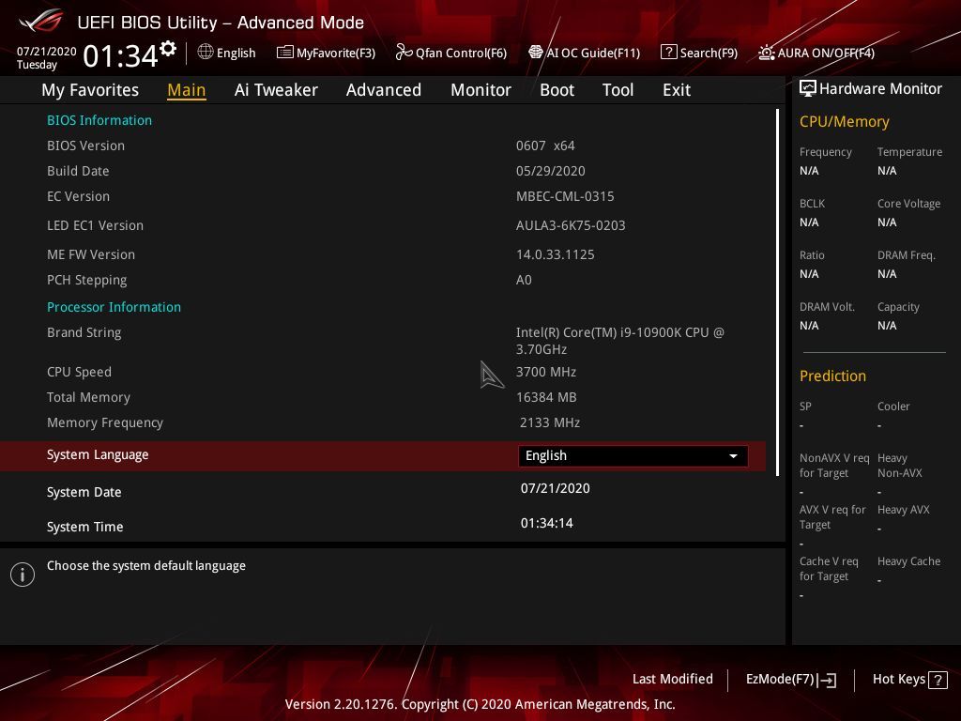Viewport: 961px width, 721px height.
Task: Click the Hardware Monitor title
Action: point(880,89)
